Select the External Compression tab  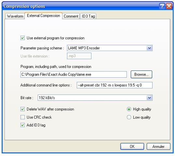(43, 16)
